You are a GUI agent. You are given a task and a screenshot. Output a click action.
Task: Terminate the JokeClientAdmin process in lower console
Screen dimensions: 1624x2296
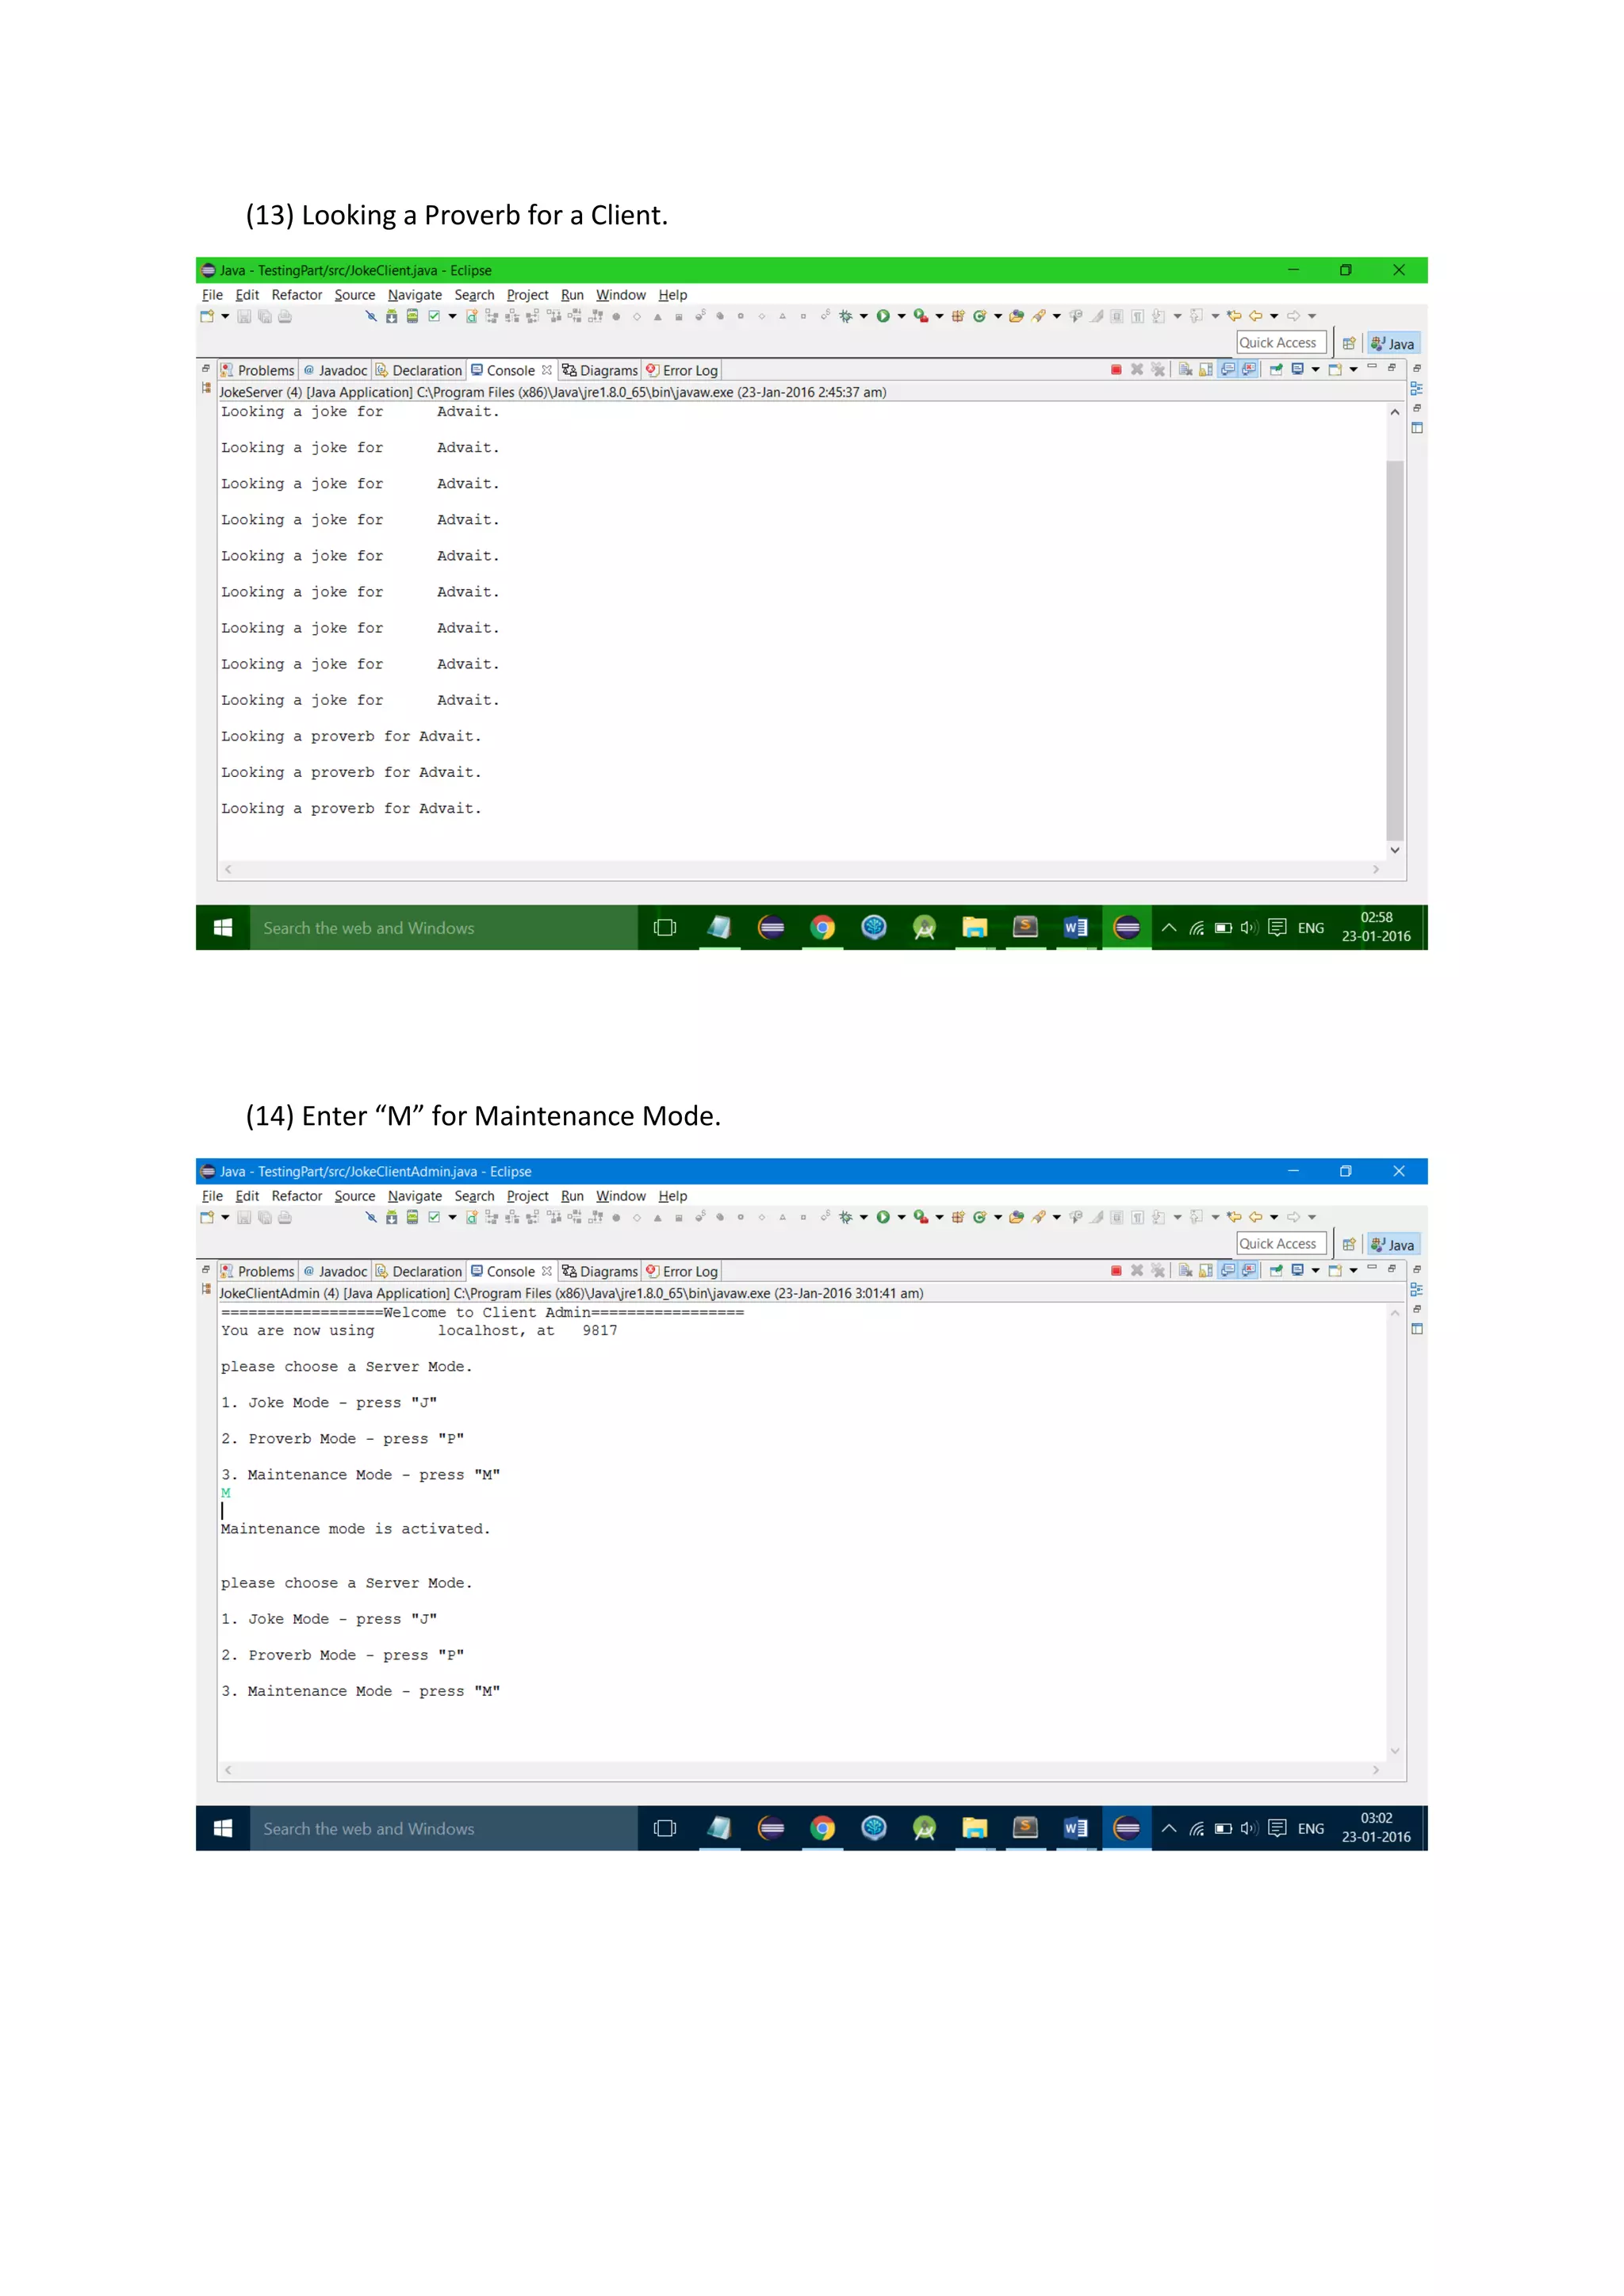[1116, 1271]
